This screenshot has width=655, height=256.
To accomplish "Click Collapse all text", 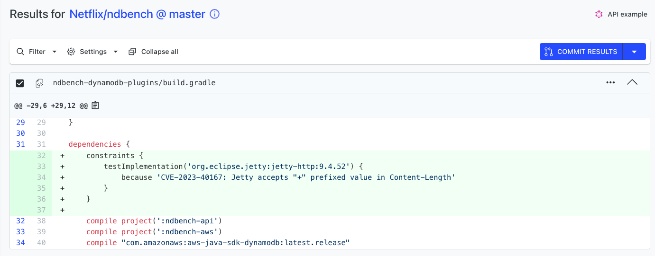I will [160, 52].
